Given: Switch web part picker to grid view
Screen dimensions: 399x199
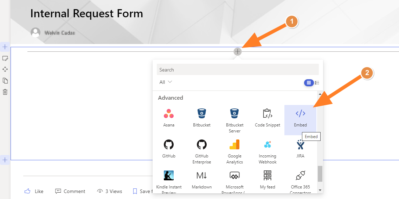Looking at the screenshot, I should (x=309, y=83).
